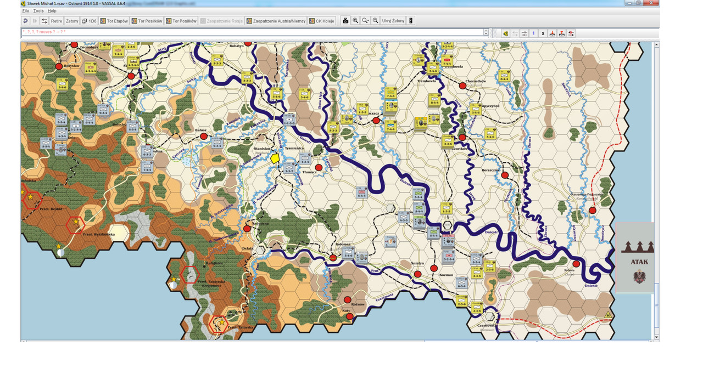The width and height of the screenshot is (703, 380).
Task: Click the camera map snapshot icon
Action: [345, 21]
